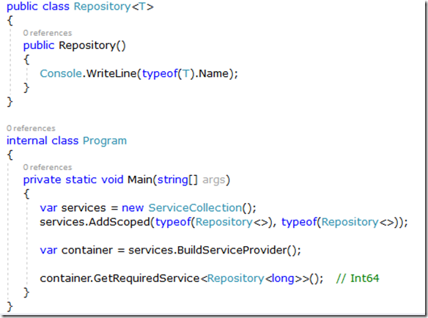The height and width of the screenshot is (318, 428).
Task: Click the first typeof(Repository<>) argument
Action: pyautogui.click(x=213, y=222)
